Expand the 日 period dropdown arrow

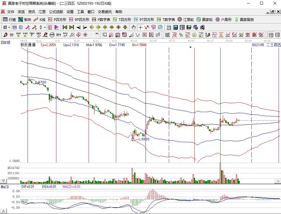pos(9,27)
